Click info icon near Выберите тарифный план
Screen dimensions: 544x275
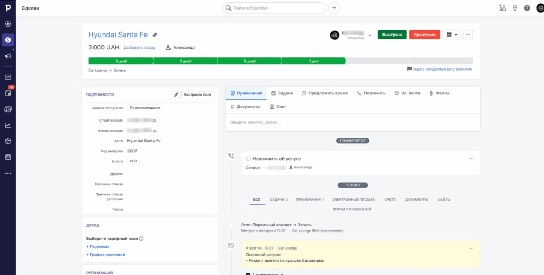pyautogui.click(x=141, y=239)
